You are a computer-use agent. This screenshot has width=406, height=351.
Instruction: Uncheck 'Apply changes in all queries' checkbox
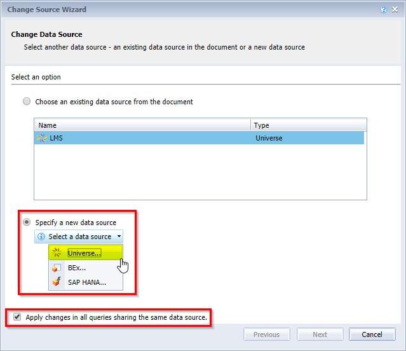tap(17, 317)
